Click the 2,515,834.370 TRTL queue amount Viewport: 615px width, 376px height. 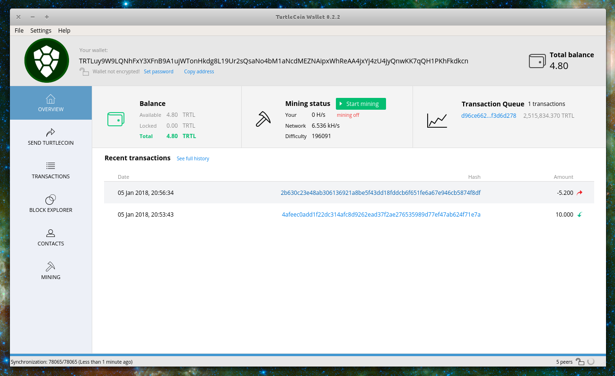click(549, 115)
